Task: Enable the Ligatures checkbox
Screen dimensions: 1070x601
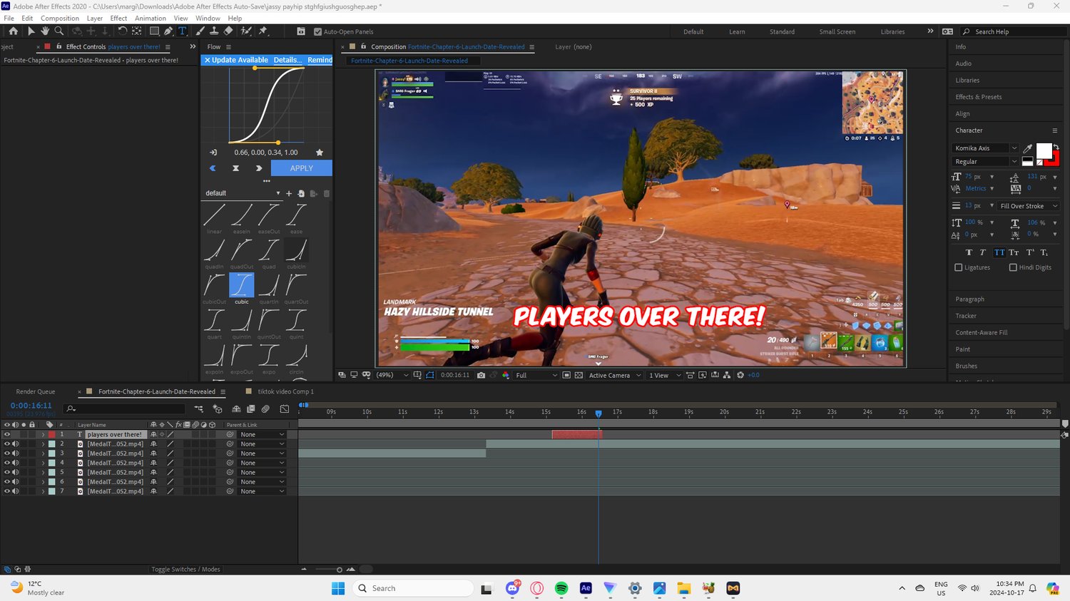Action: pyautogui.click(x=959, y=267)
